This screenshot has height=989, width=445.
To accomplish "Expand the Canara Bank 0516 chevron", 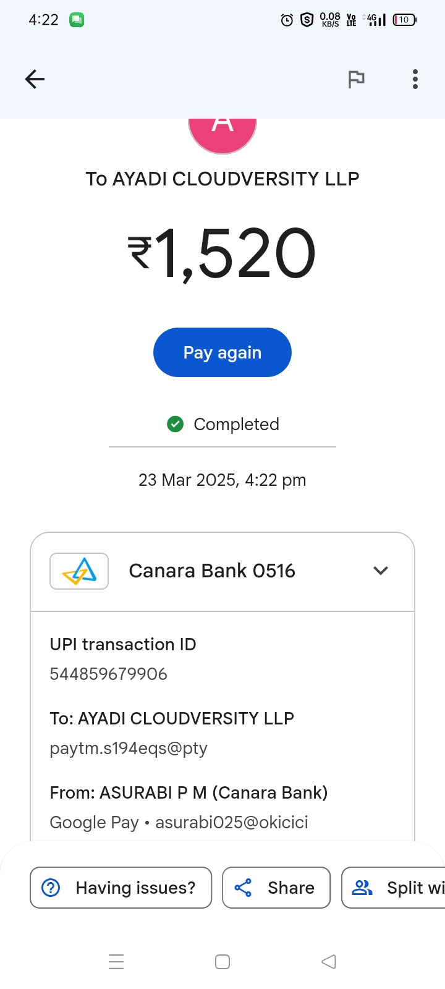I will [x=381, y=571].
